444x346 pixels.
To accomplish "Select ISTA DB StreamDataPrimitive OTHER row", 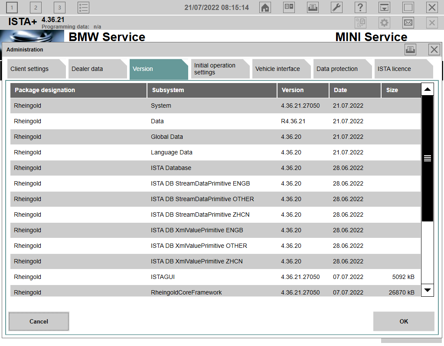I will point(215,199).
